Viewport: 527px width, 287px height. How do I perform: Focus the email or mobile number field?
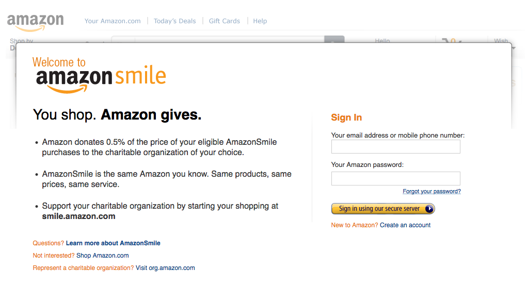[x=395, y=147]
